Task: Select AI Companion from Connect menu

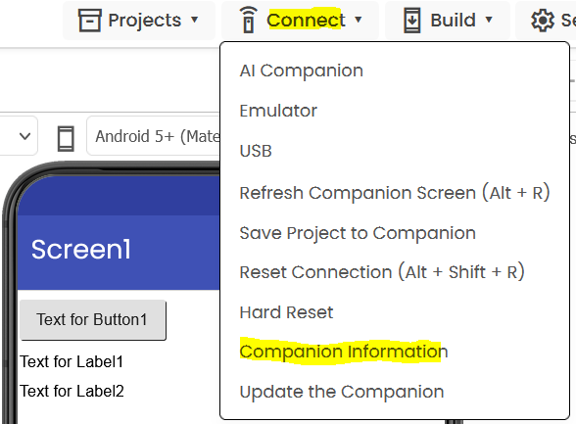Action: (302, 71)
